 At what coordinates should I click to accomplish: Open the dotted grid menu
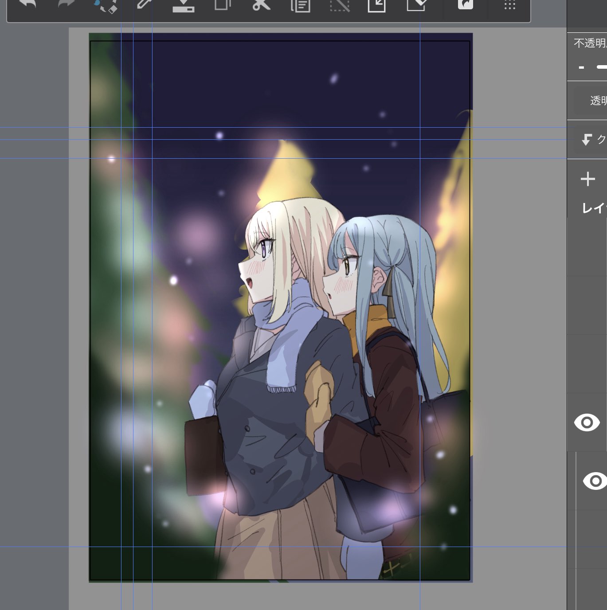[509, 5]
